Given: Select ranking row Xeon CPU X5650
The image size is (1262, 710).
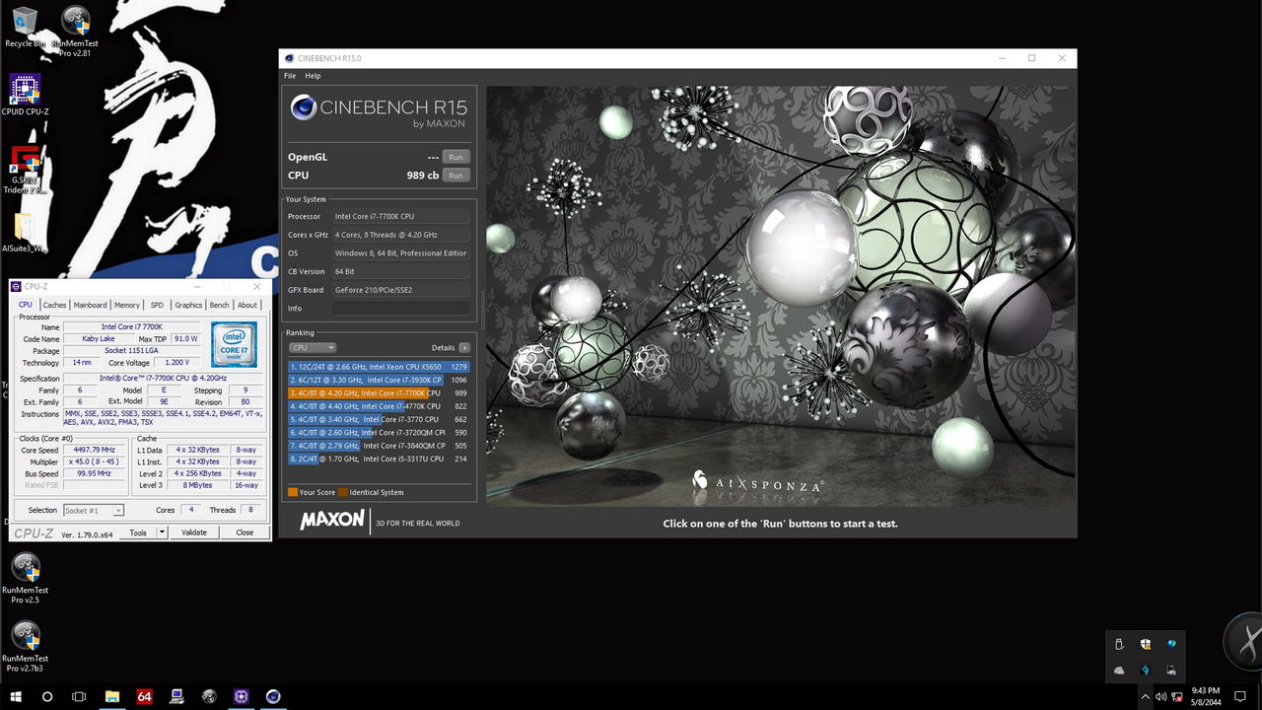Looking at the screenshot, I should tap(379, 367).
